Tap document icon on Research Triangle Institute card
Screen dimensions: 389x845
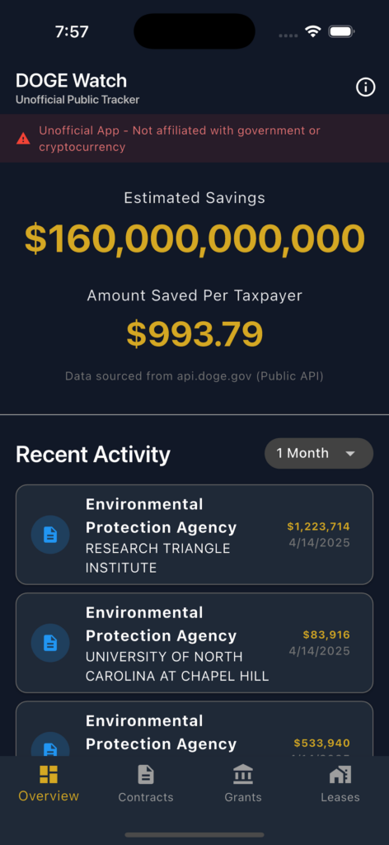pos(50,535)
